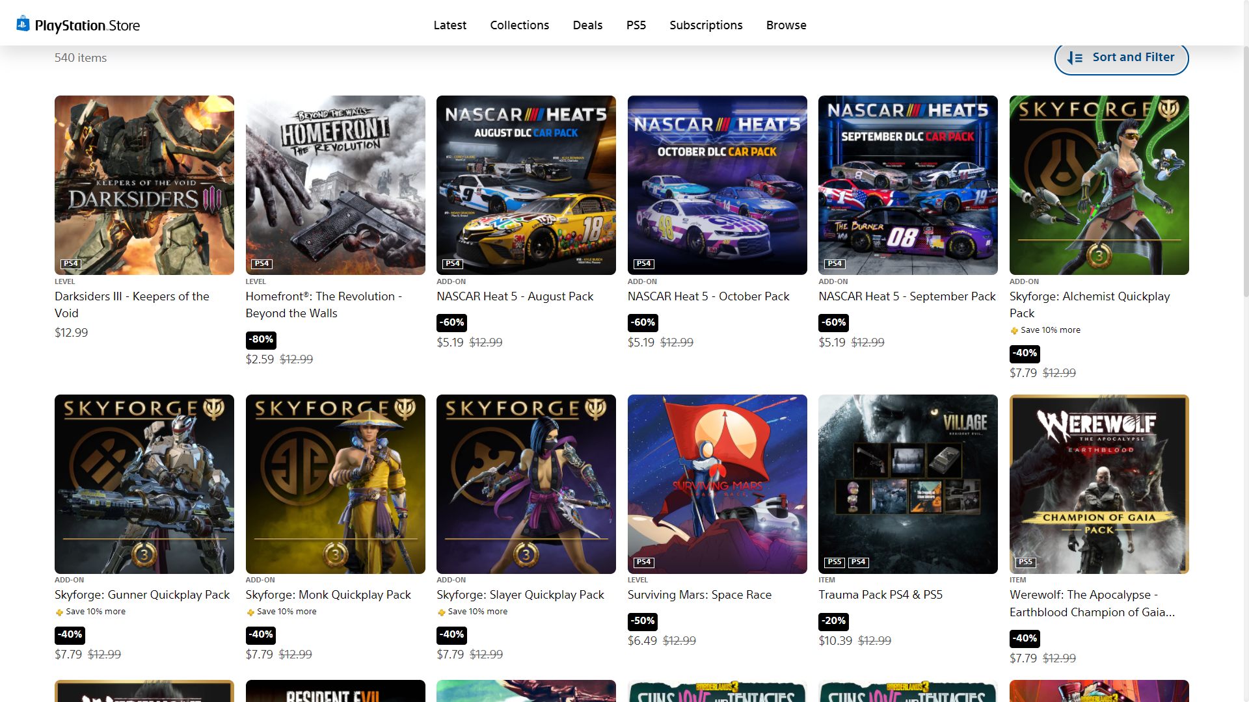
Task: Click PS Plus icon under Skyforge Monk Pack
Action: [x=250, y=612]
